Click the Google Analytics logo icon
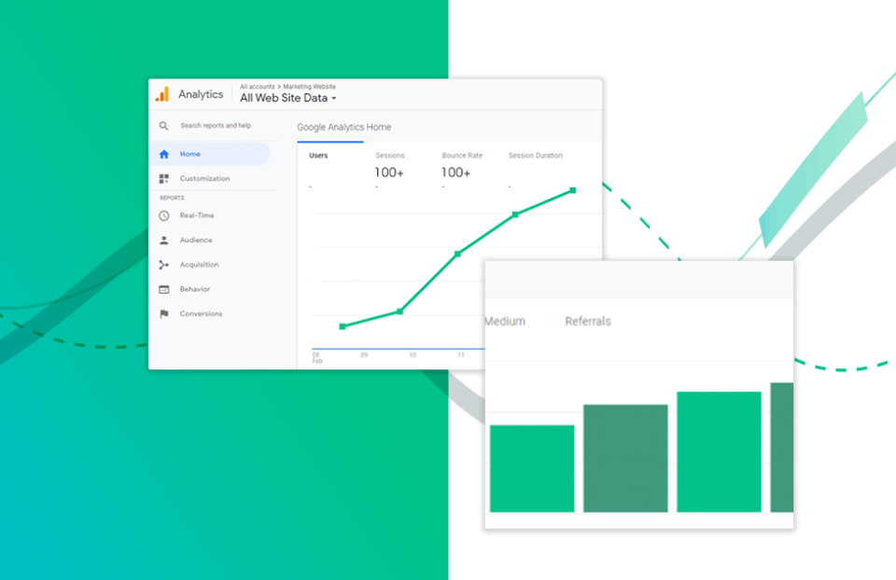The height and width of the screenshot is (580, 896). click(x=162, y=94)
